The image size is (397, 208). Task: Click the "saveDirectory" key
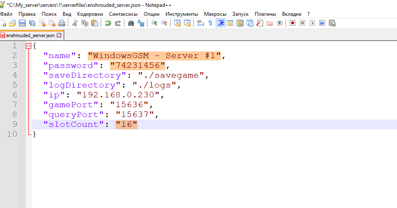(85, 76)
